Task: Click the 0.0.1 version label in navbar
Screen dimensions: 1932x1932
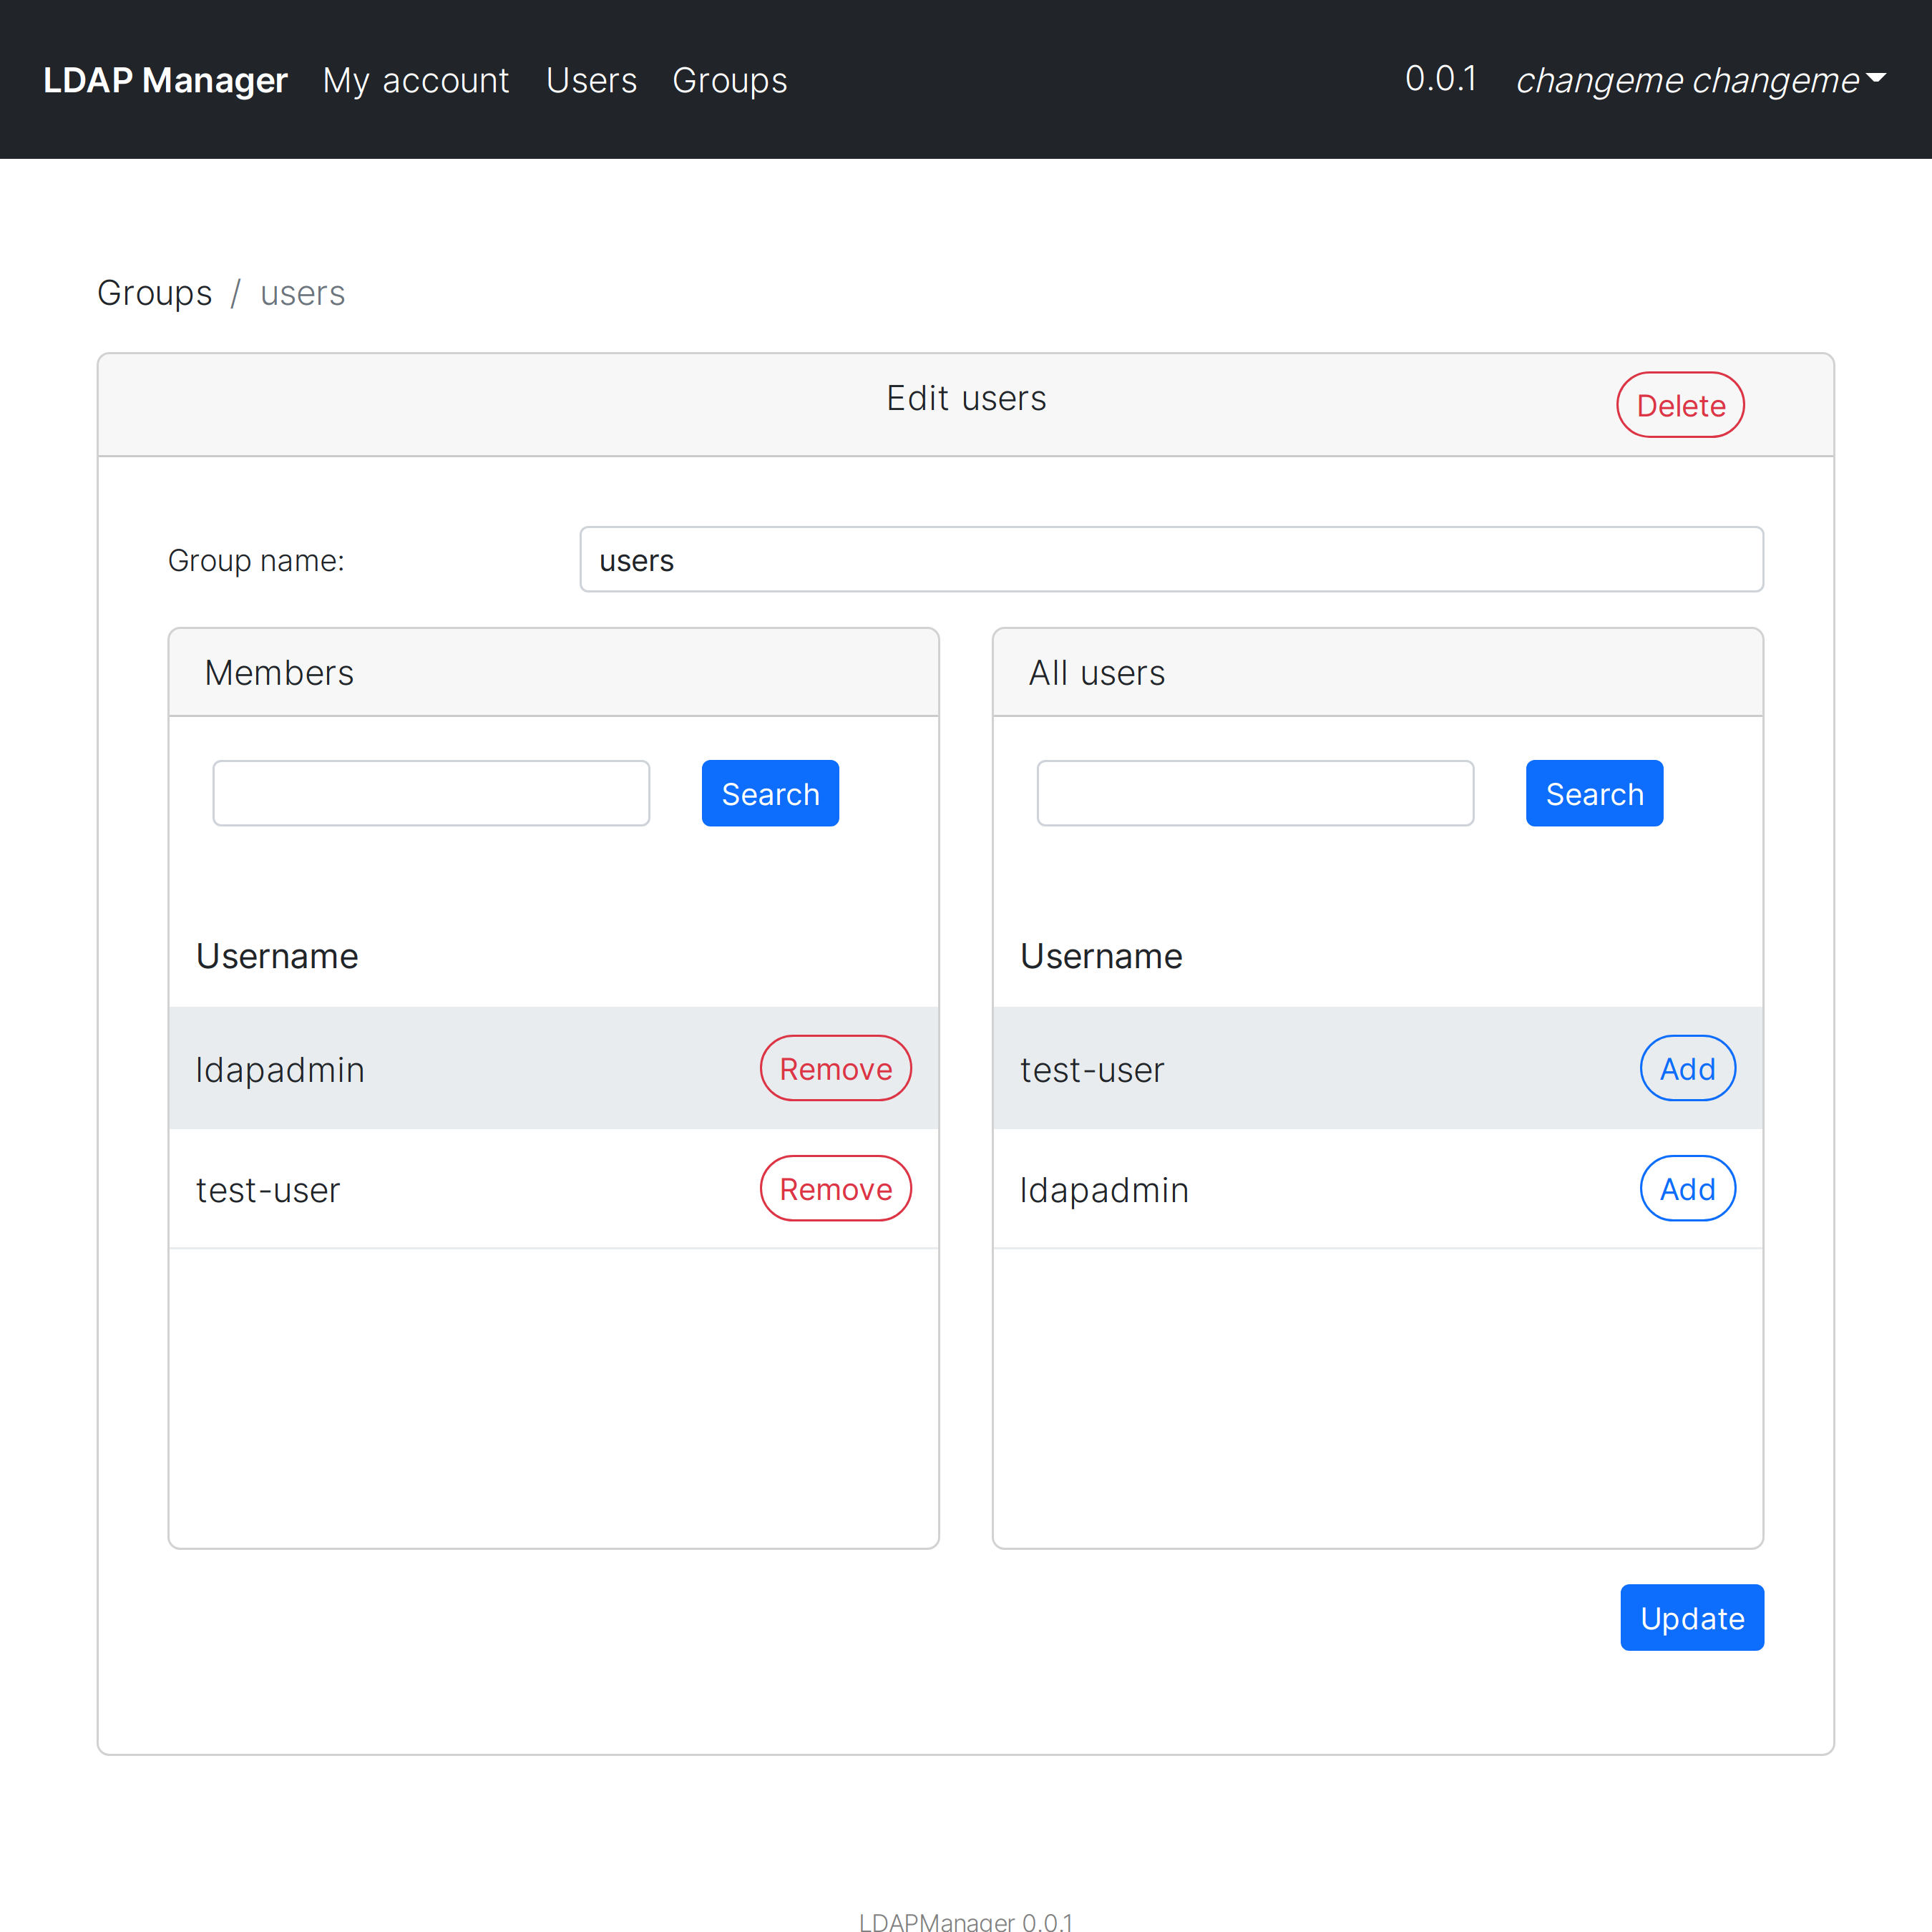Action: pyautogui.click(x=1440, y=79)
